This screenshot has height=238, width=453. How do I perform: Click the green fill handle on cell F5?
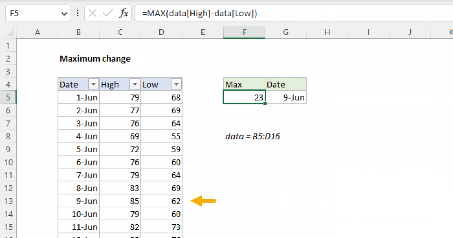point(264,103)
